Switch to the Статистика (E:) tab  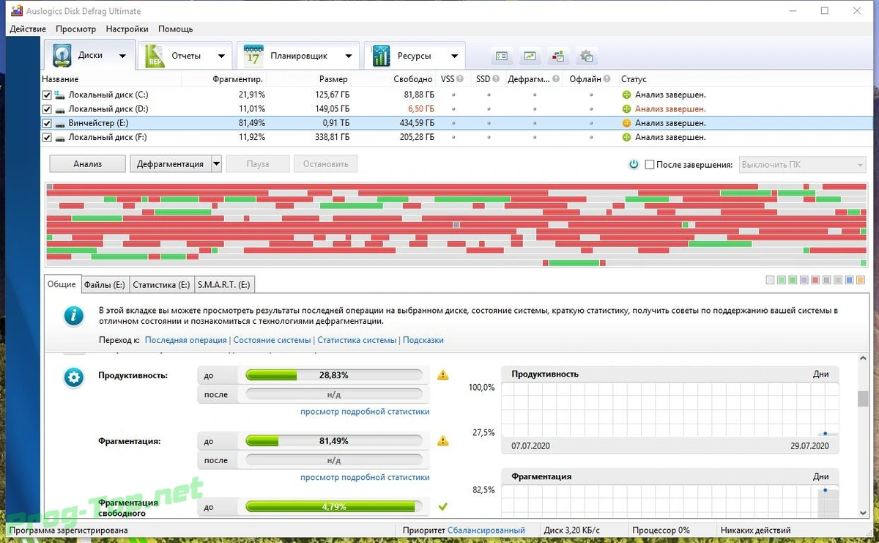pyautogui.click(x=161, y=284)
